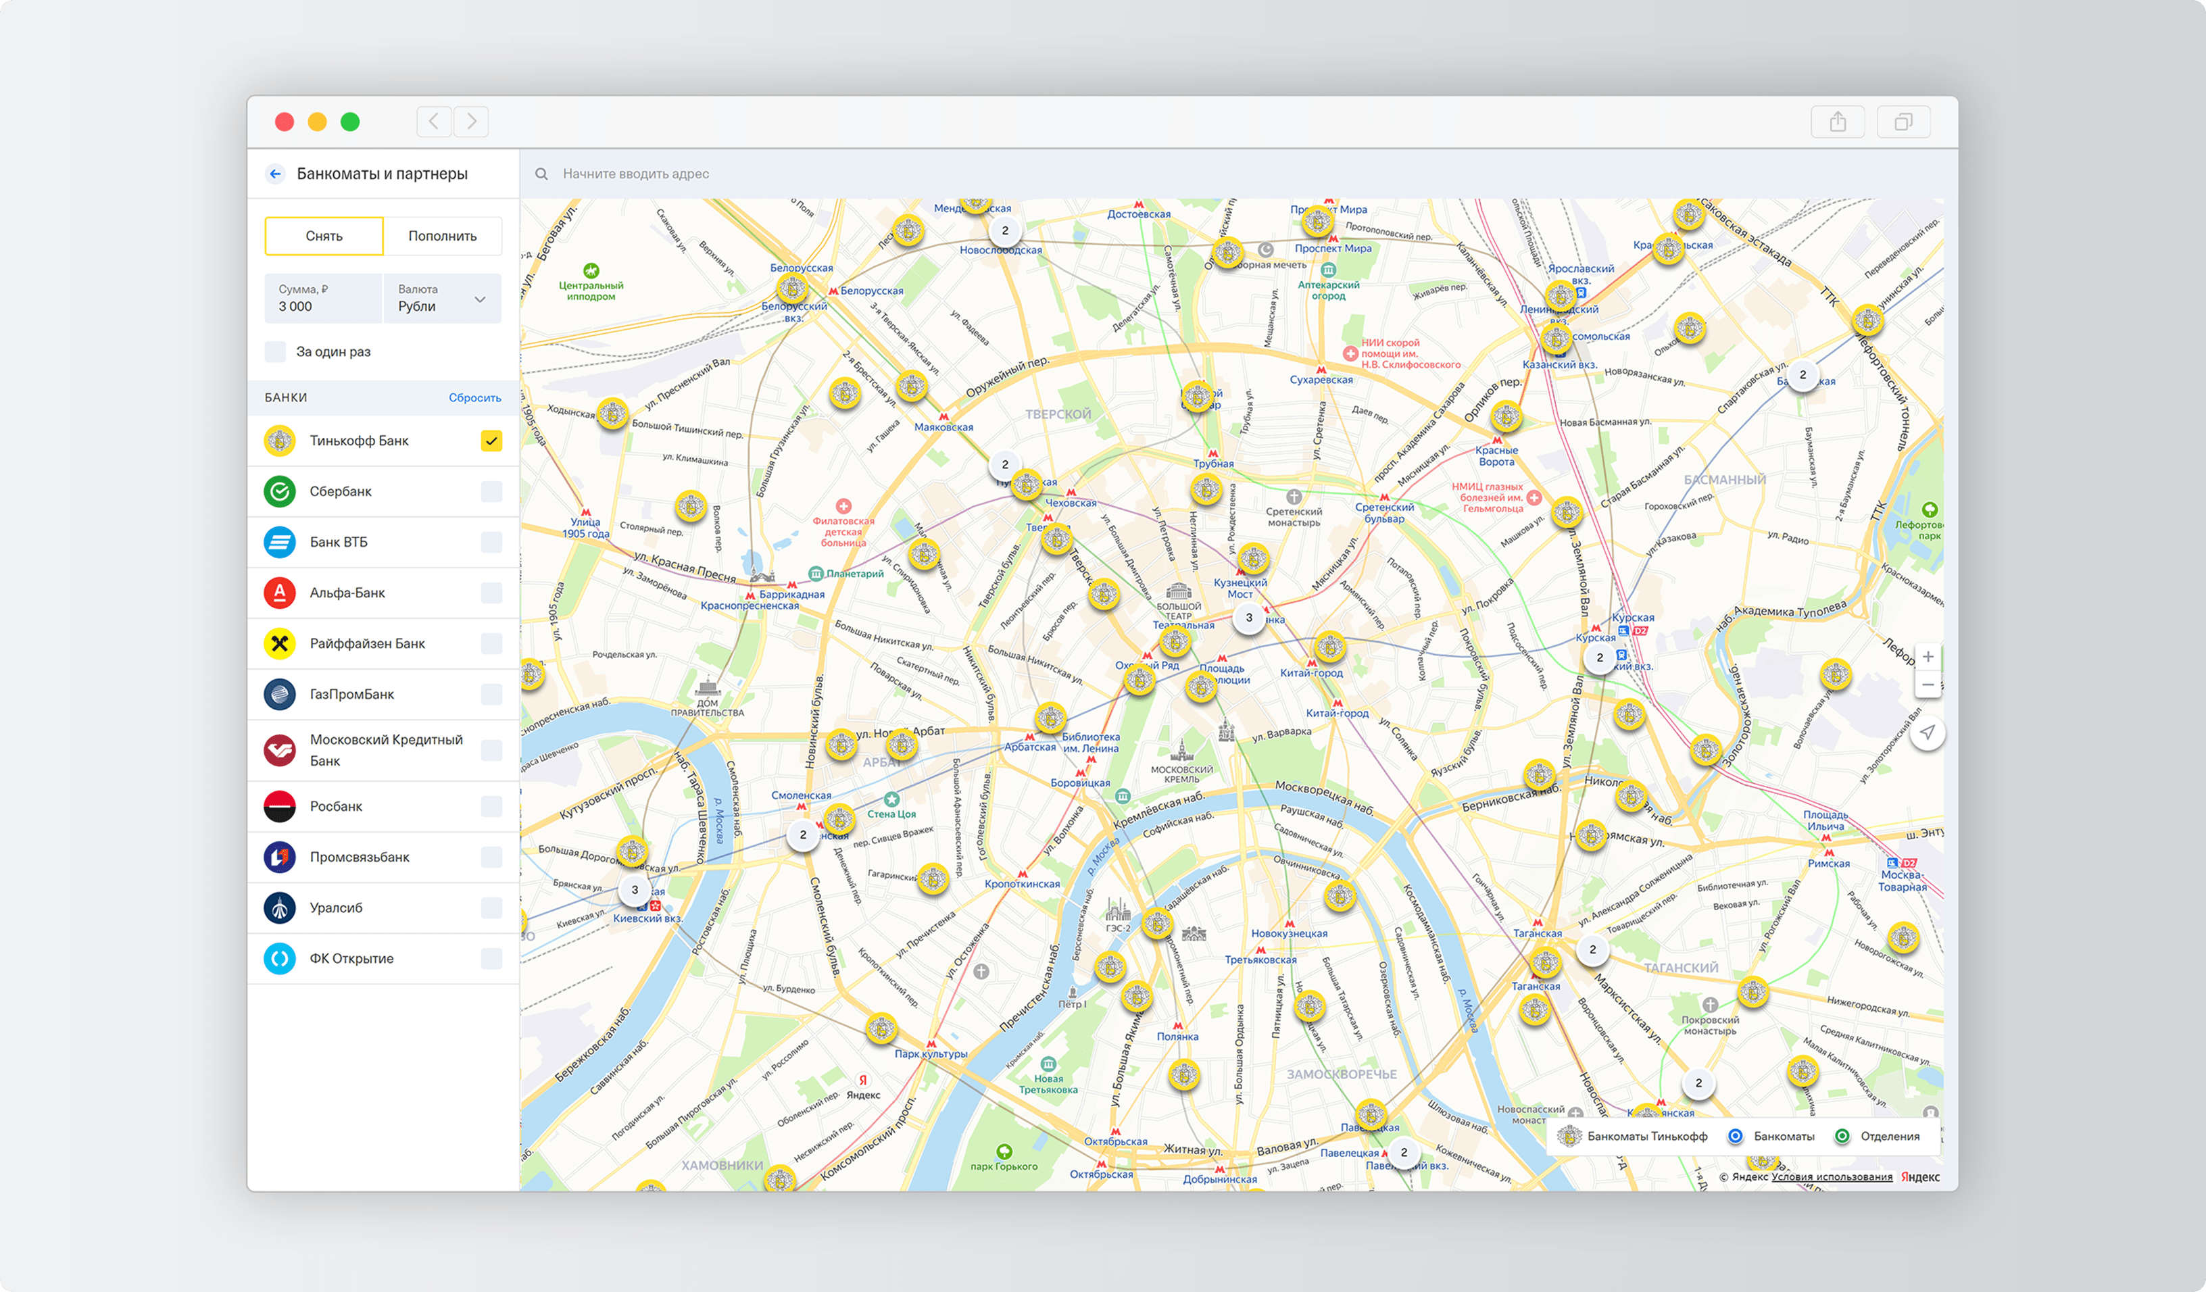Click ATM marker near Библиотека им. Ленина
This screenshot has height=1292, width=2206.
coord(1050,719)
